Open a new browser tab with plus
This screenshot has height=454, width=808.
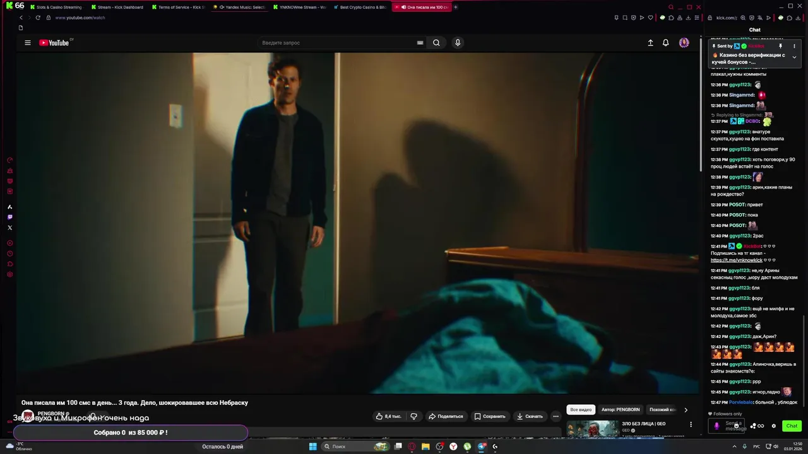[x=455, y=7]
